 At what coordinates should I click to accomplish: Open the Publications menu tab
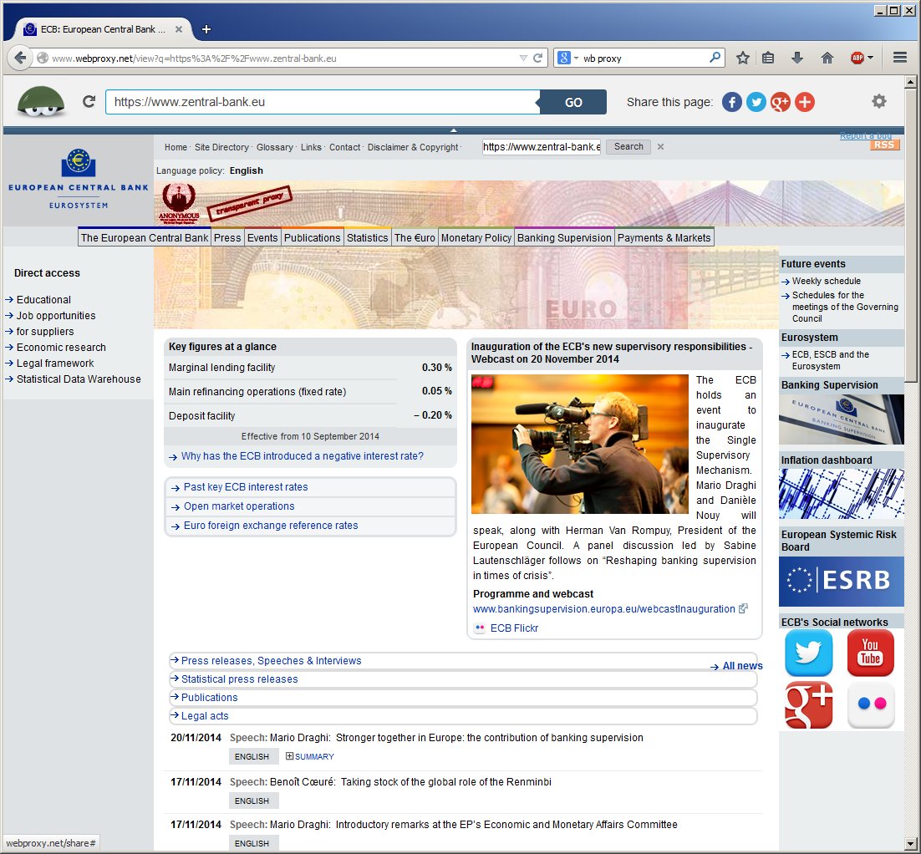312,237
